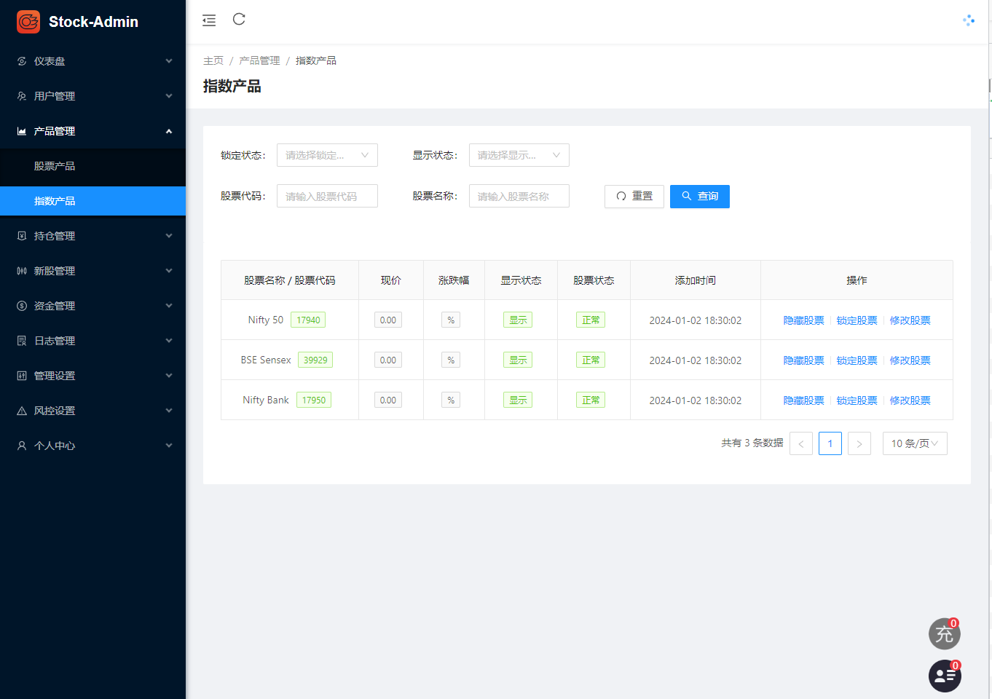
Task: Click 修改股票 for Nifty Bank
Action: coord(910,399)
